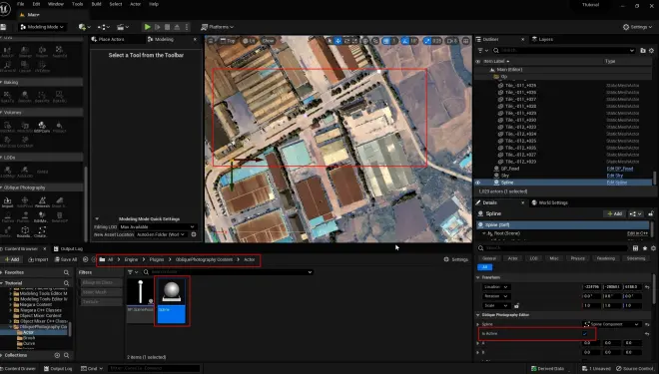
Task: Click the Content Browser Settings button
Action: point(456,259)
